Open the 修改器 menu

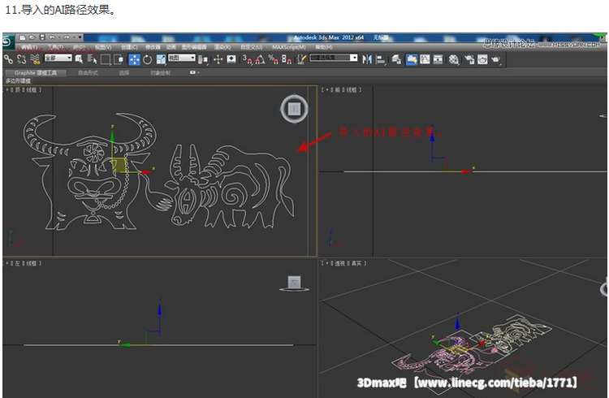153,47
